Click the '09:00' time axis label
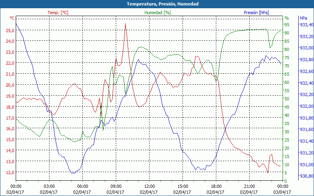Viewport: 314px width, 196px height. 116,187
